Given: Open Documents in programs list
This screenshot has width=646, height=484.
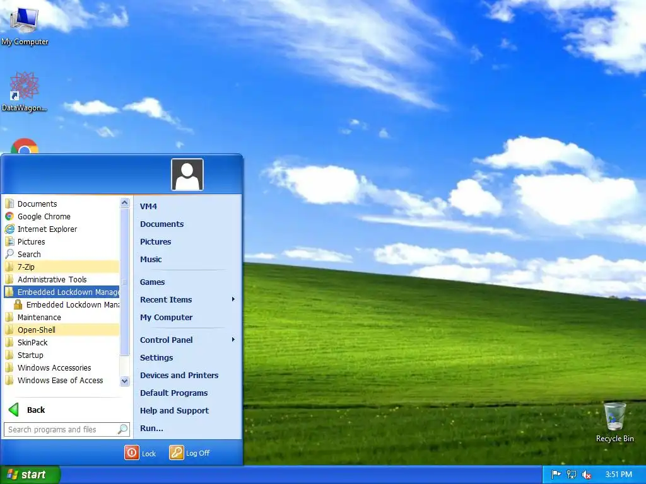Looking at the screenshot, I should pos(62,204).
